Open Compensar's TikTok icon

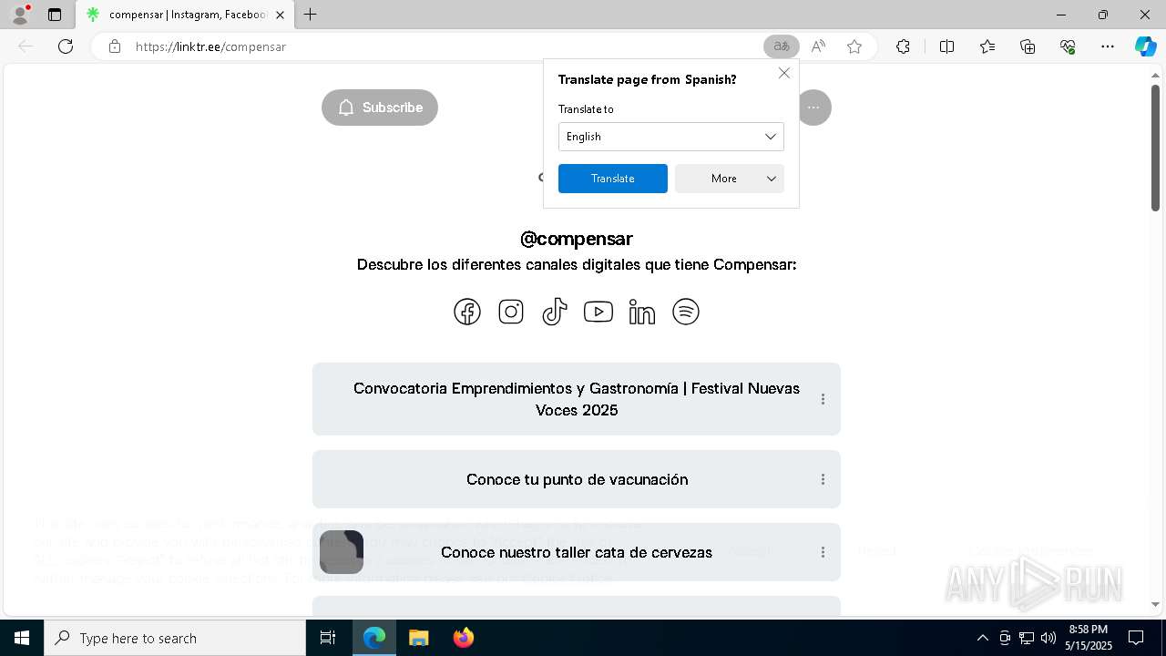point(555,312)
